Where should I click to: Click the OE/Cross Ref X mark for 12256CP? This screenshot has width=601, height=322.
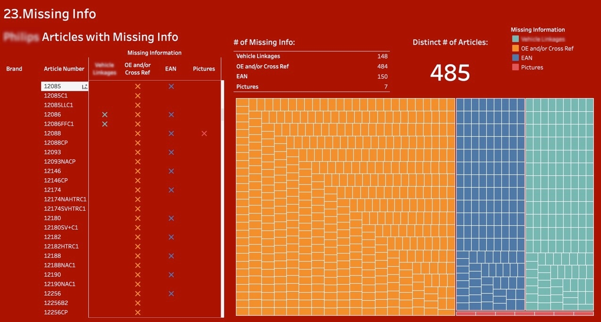(x=138, y=313)
